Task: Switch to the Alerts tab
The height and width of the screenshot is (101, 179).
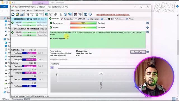Action: click(129, 19)
